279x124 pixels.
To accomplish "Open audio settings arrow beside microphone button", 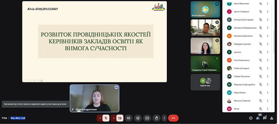I will pyautogui.click(x=100, y=118).
